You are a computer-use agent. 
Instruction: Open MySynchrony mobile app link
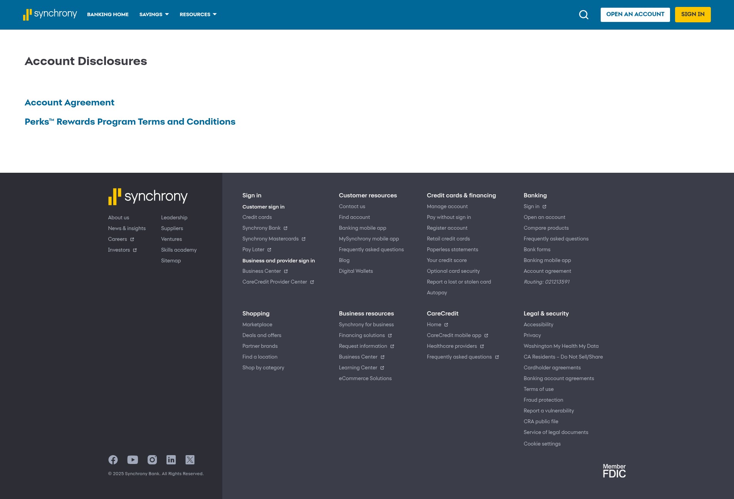[x=369, y=239]
